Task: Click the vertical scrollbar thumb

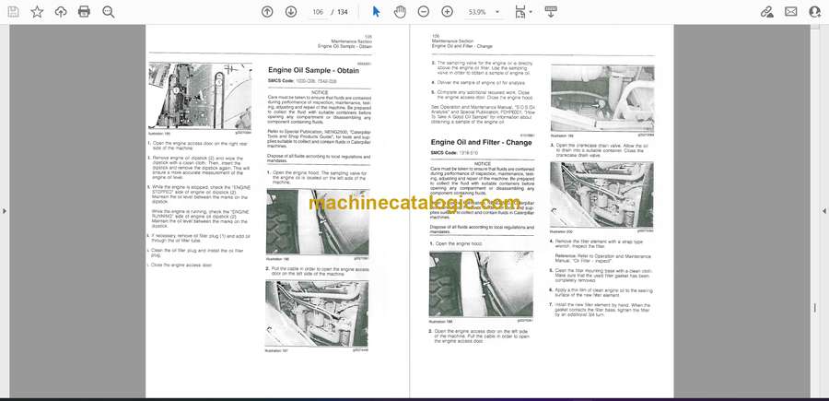Action: [814, 309]
